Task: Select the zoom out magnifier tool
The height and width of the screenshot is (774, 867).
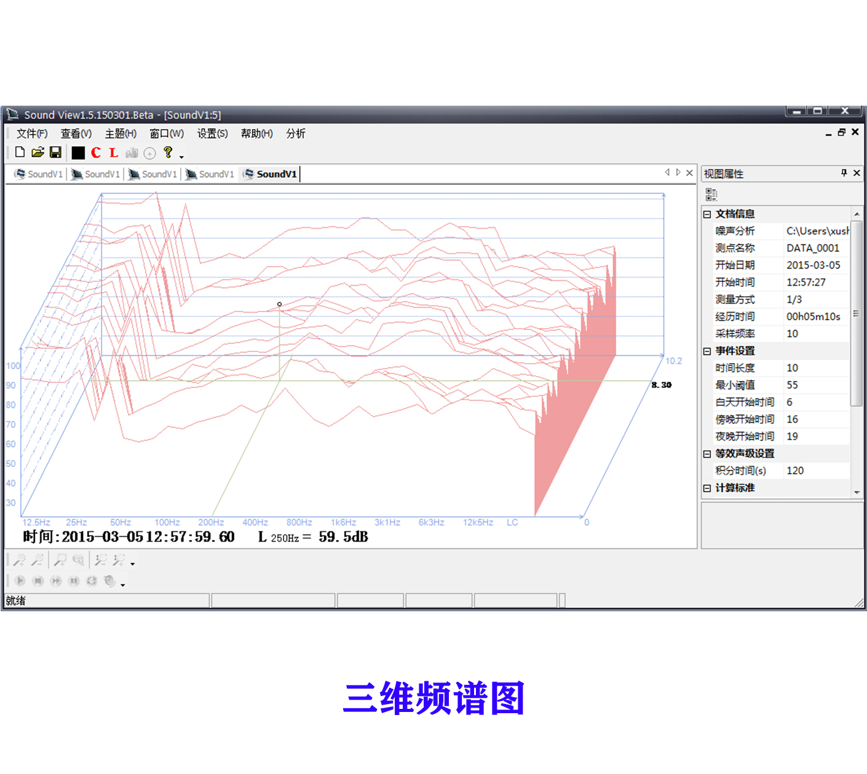Action: (x=38, y=560)
